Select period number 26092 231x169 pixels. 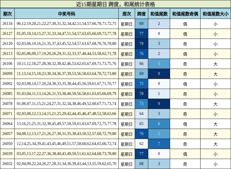click(x=7, y=83)
